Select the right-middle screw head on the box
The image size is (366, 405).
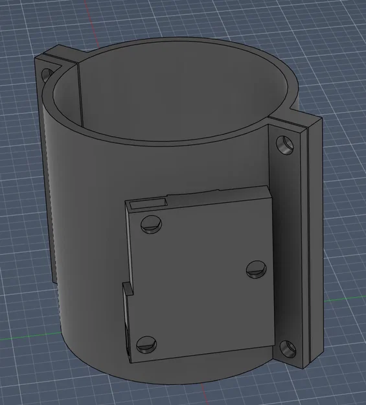point(257,270)
